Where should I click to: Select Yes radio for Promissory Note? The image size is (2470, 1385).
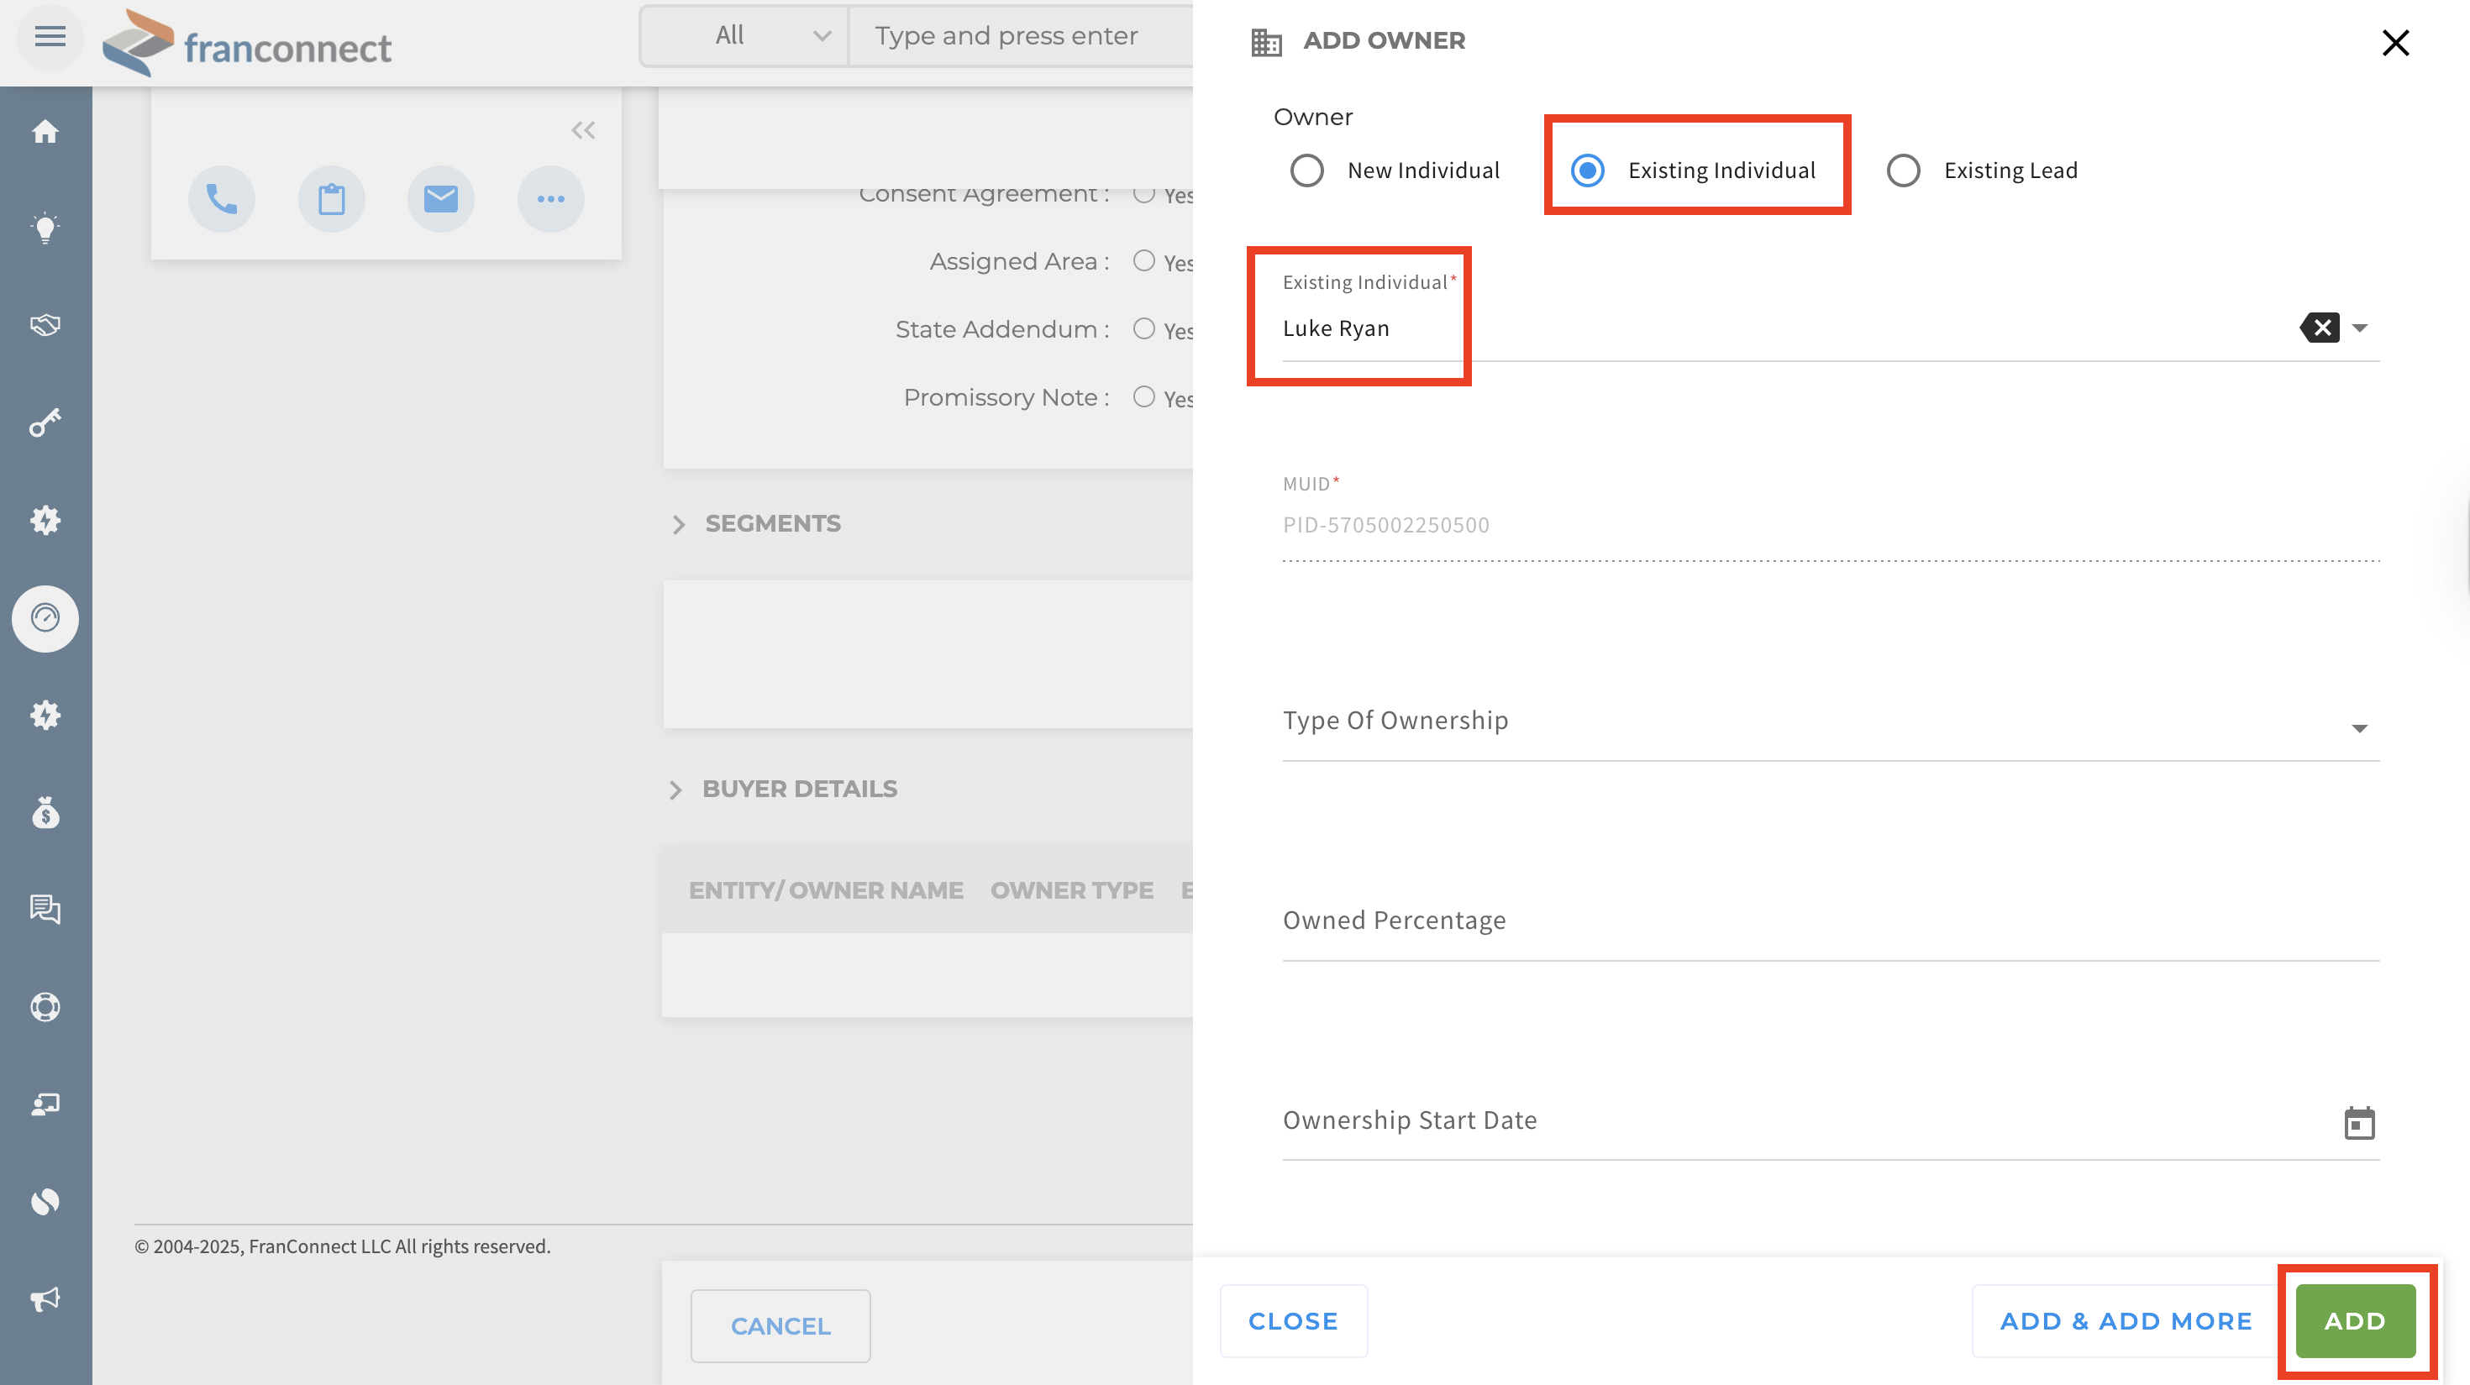point(1143,396)
